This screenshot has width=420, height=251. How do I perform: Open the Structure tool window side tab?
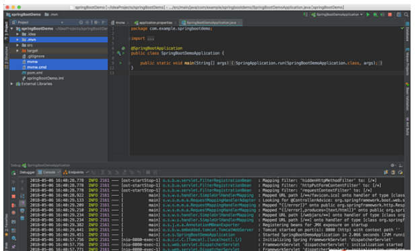point(7,57)
